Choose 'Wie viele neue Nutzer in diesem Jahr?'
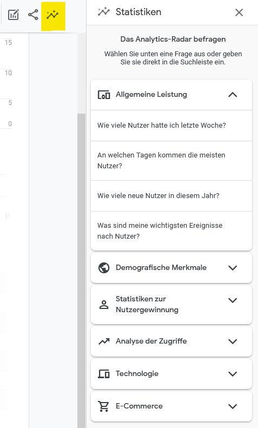 click(x=171, y=196)
